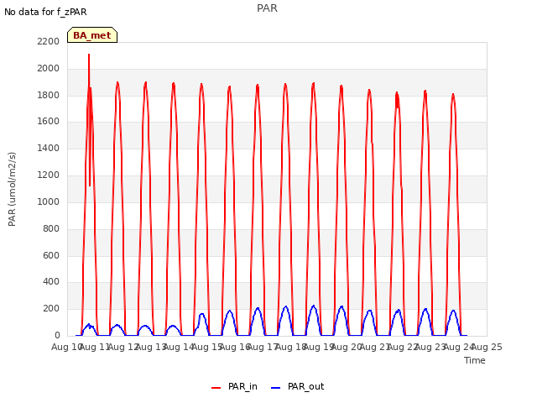The height and width of the screenshot is (403, 537).
Task: Click the PAR_in spike peak above 2000
Action: pyautogui.click(x=89, y=55)
